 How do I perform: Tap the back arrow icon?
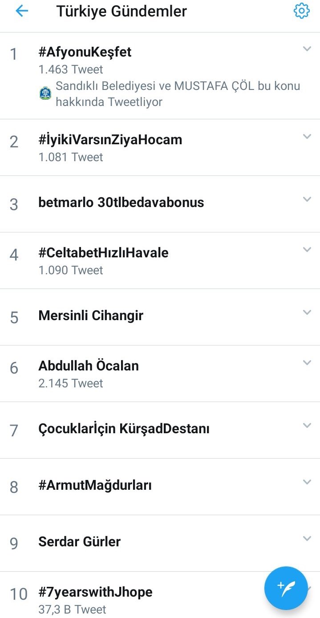coord(21,11)
